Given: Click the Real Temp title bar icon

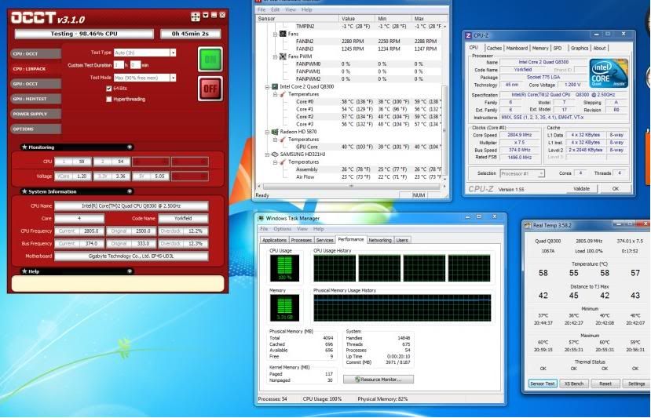Looking at the screenshot, I should point(528,226).
